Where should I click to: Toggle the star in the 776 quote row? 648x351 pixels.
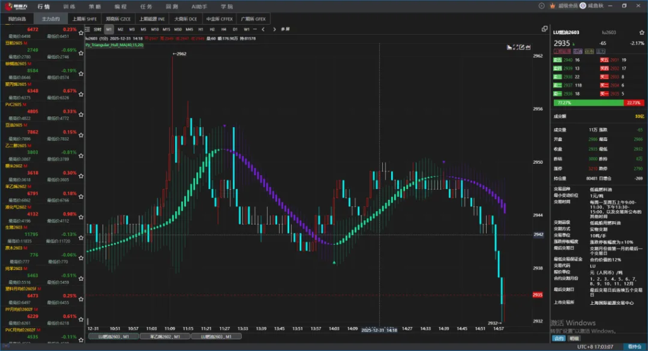pos(81,258)
